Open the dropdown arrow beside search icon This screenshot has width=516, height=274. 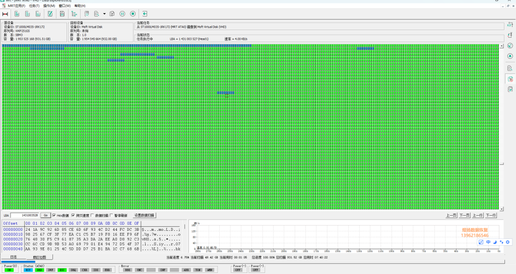pos(104,14)
